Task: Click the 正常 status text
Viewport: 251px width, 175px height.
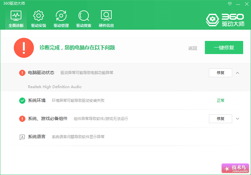Action: 221,100
